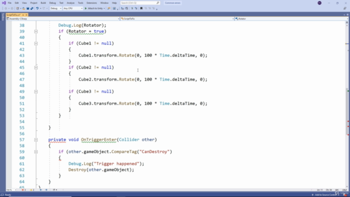Click the New Project toolbar icon
The image size is (350, 197).
click(17, 9)
